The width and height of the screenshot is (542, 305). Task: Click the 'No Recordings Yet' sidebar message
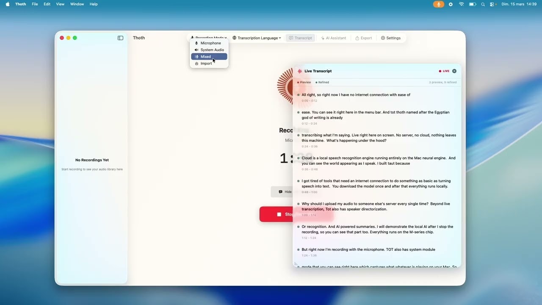(92, 160)
